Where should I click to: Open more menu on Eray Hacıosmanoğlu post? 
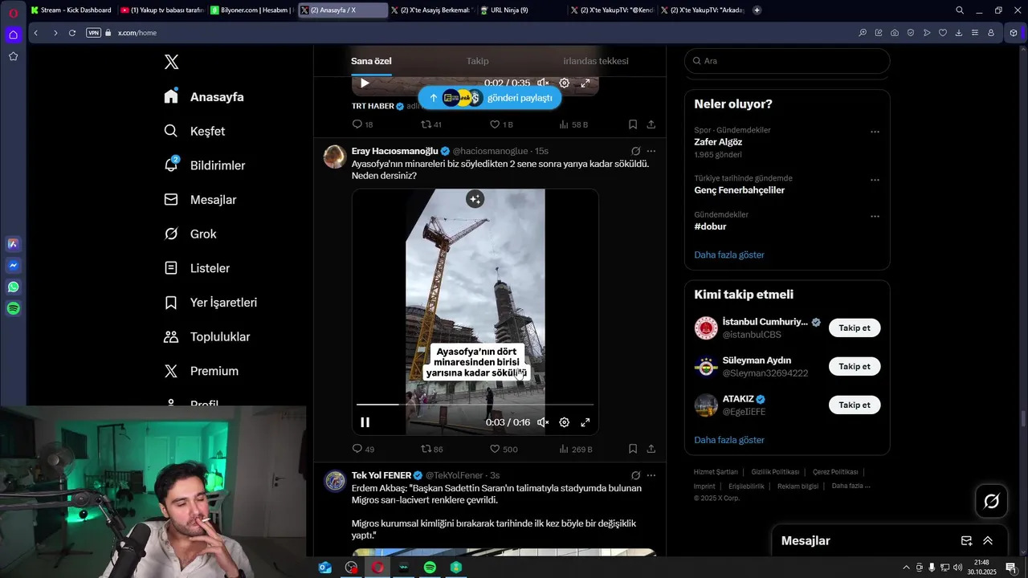pyautogui.click(x=651, y=151)
